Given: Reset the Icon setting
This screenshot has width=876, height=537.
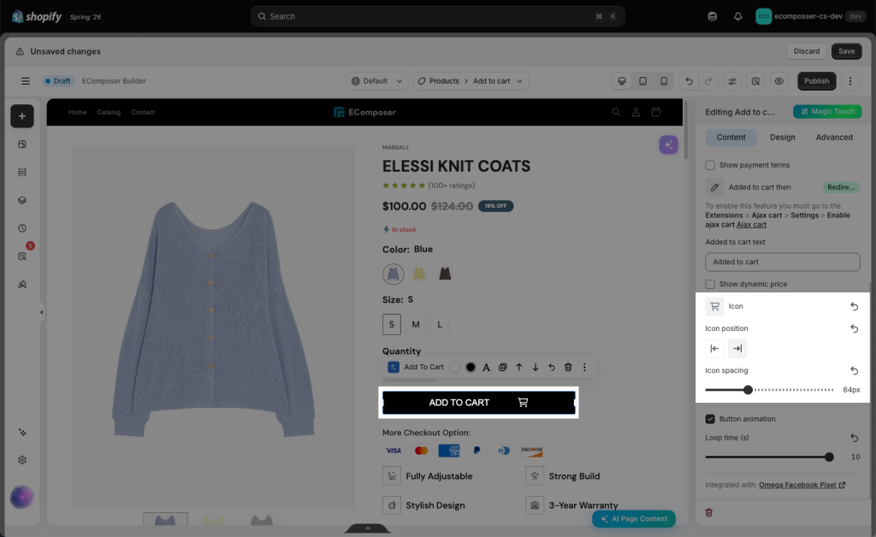Looking at the screenshot, I should [855, 306].
